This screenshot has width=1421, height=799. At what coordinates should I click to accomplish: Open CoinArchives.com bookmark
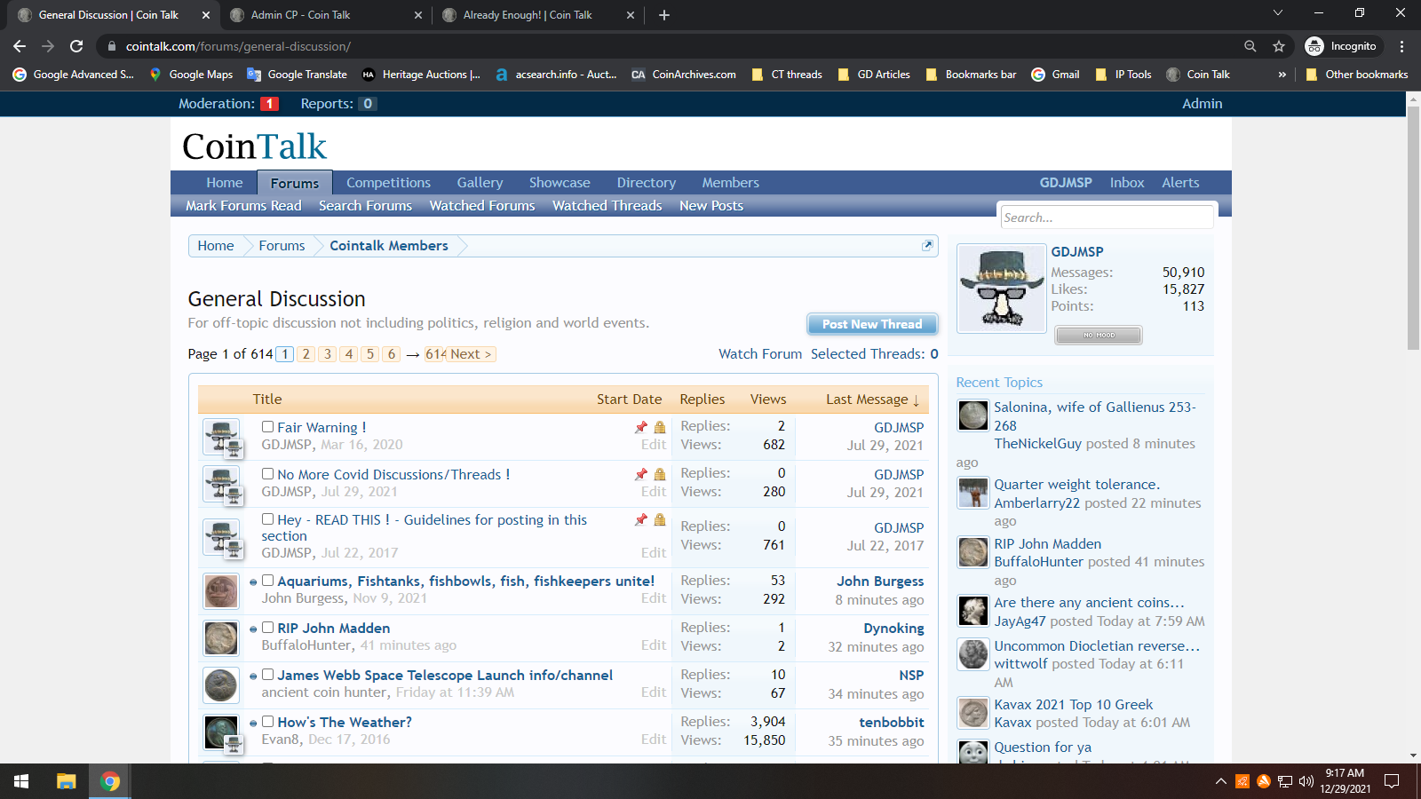point(684,75)
